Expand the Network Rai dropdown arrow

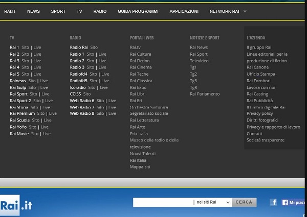coord(245,11)
